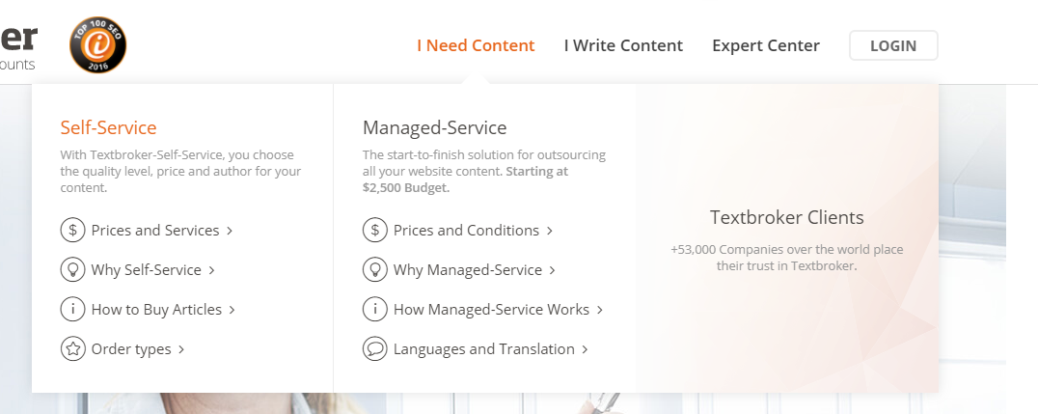The width and height of the screenshot is (1038, 414).
Task: Open Order types link
Action: click(x=131, y=349)
